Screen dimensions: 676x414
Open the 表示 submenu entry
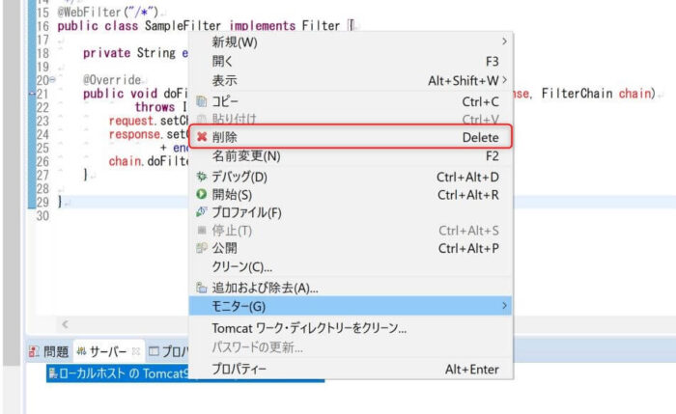point(350,80)
